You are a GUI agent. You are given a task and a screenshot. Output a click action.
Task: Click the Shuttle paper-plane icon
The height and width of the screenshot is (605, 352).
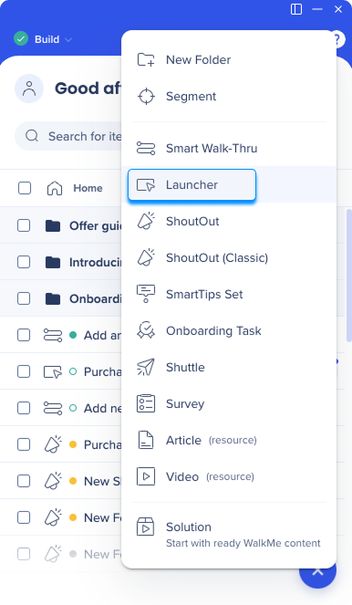(146, 368)
